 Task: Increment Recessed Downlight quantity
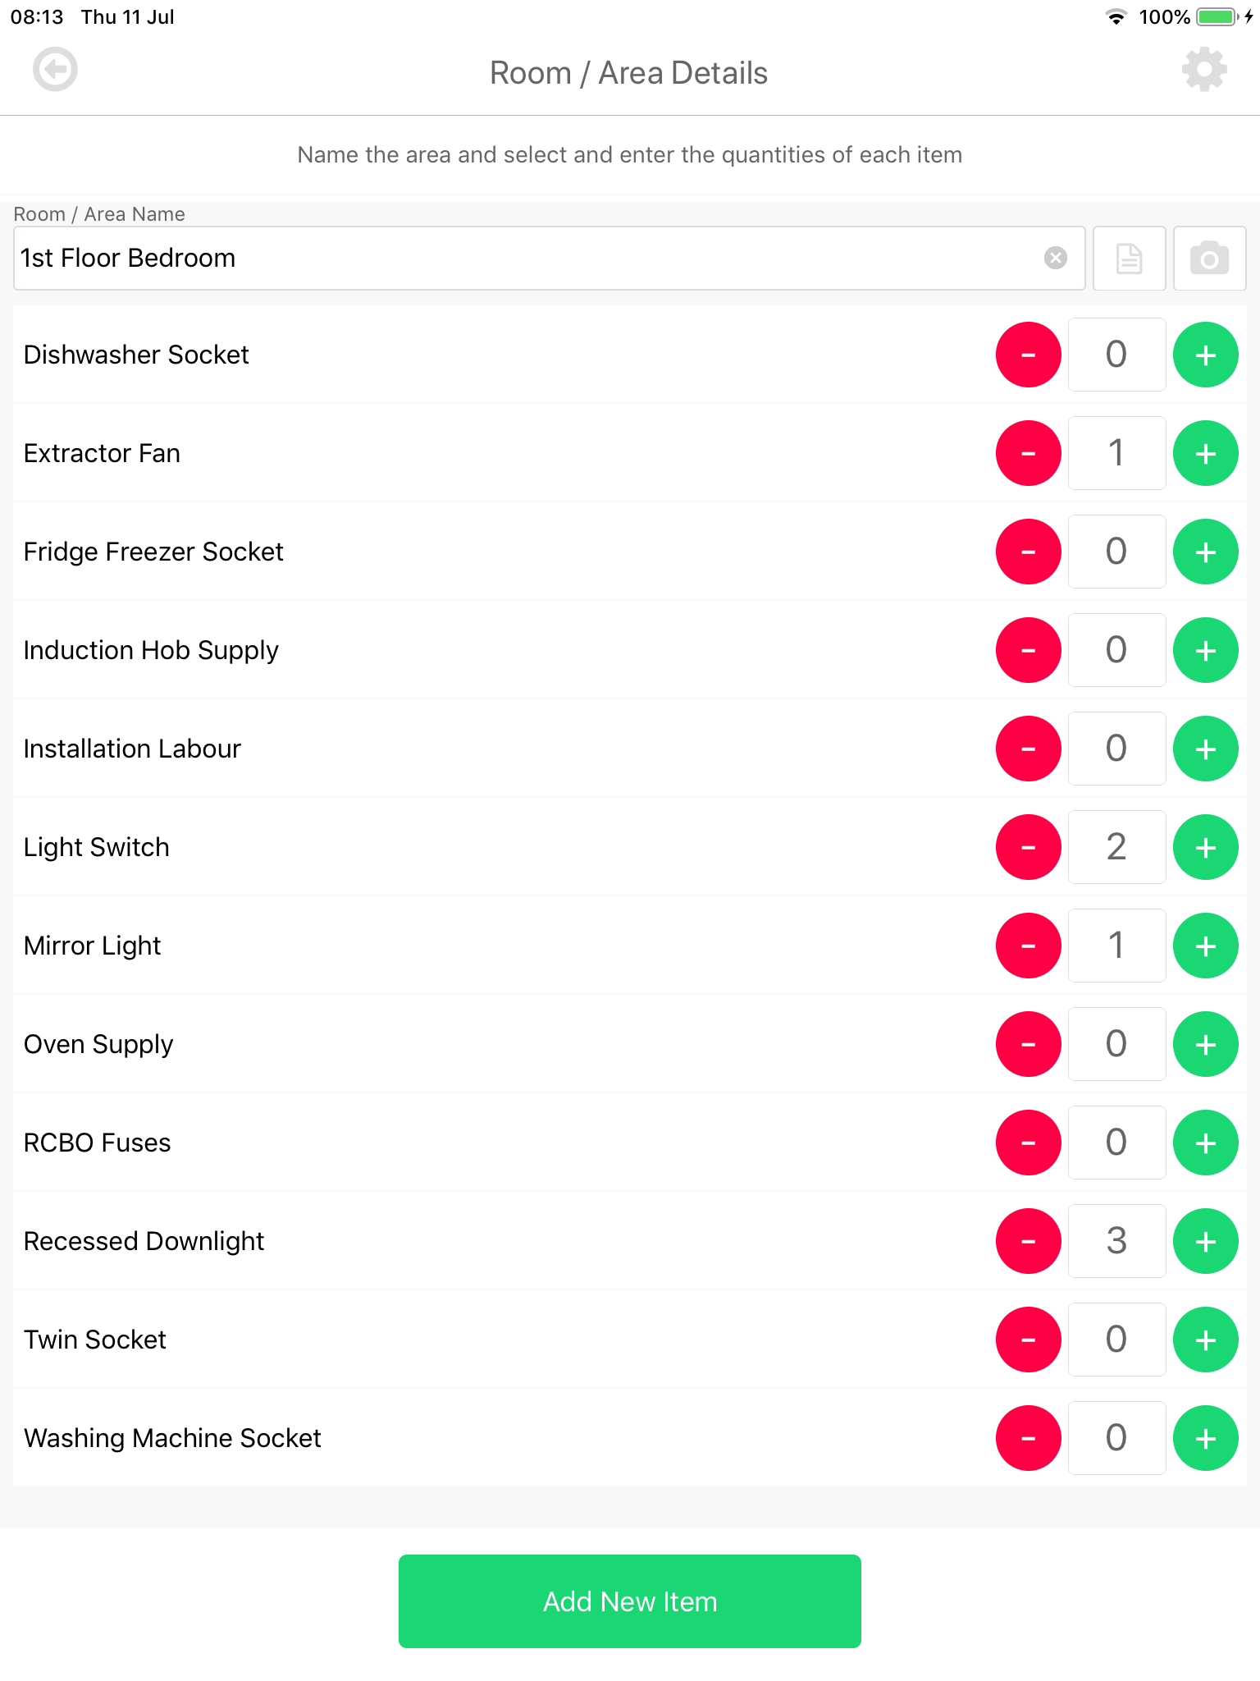pyautogui.click(x=1205, y=1241)
